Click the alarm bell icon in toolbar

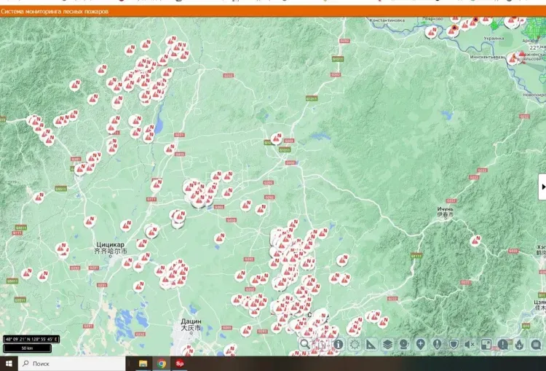click(404, 344)
